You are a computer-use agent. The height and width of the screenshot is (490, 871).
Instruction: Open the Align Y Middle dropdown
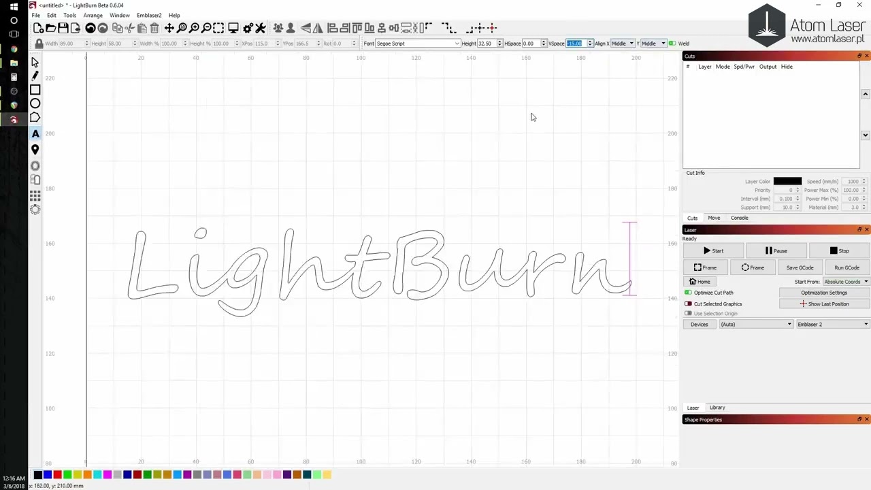653,44
